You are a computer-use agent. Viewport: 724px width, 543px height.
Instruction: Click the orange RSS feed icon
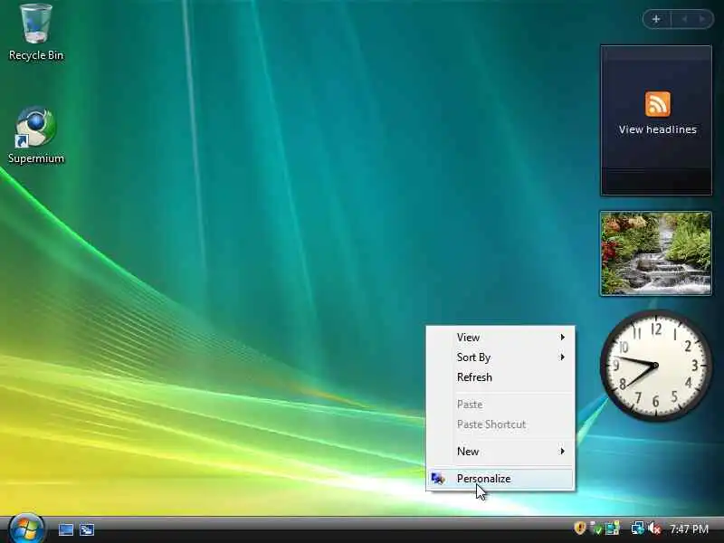658,104
